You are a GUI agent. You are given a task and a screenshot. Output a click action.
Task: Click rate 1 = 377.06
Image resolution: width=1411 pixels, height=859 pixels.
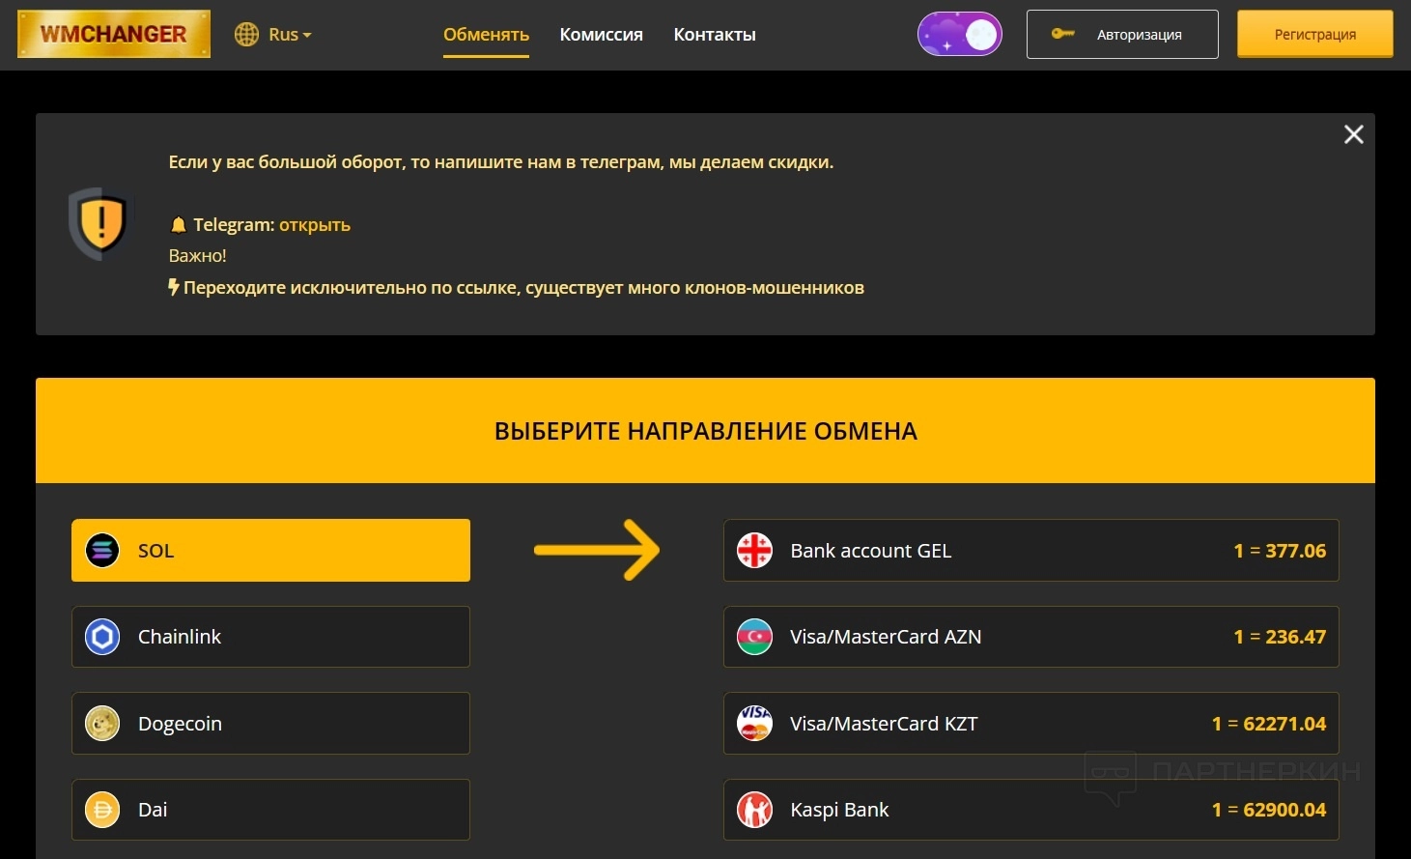pyautogui.click(x=1280, y=551)
